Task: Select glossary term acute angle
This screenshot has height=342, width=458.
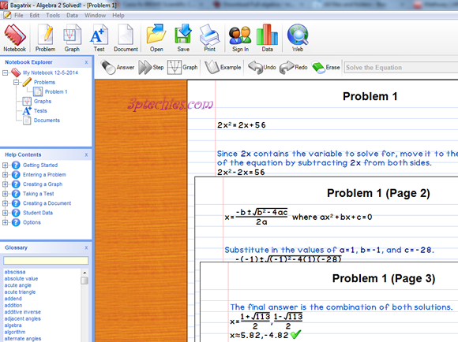Action: click(x=18, y=285)
